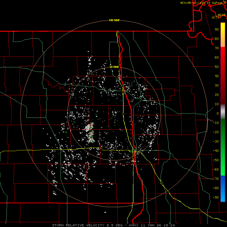Viewport: 227px width, 227px height.
Task: Click the -90 value on velocity scale
Action: 216,197
